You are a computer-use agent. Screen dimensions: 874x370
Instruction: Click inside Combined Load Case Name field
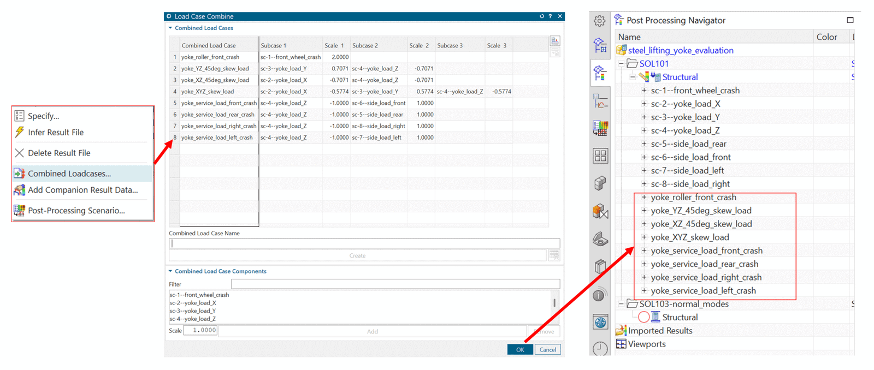[364, 243]
